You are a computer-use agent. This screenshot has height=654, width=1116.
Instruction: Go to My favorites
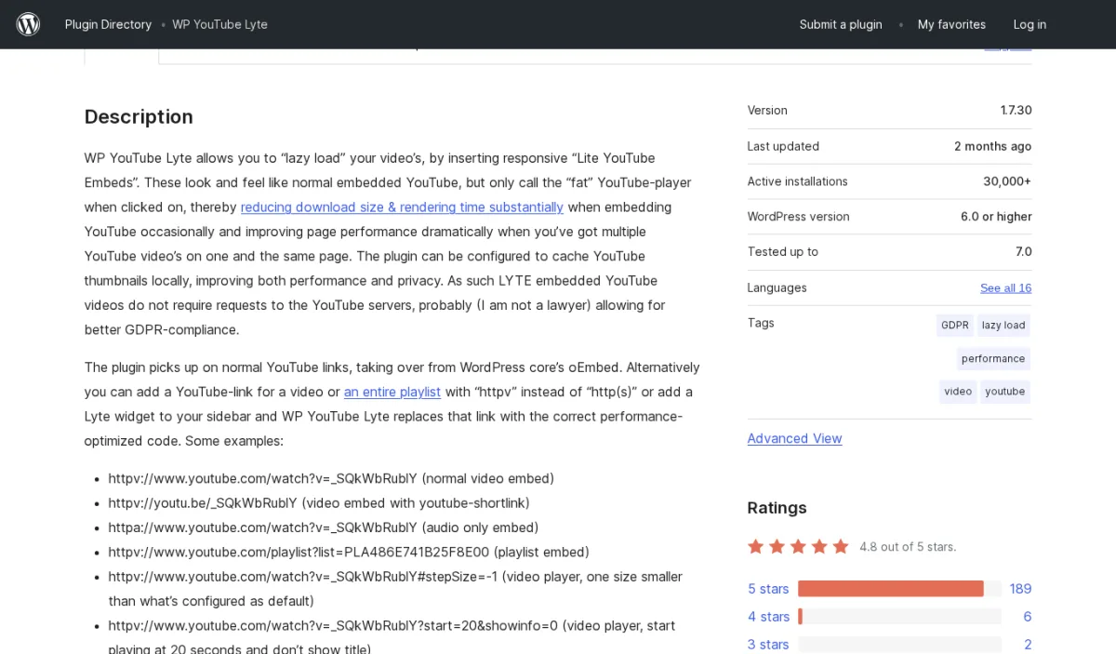(951, 24)
